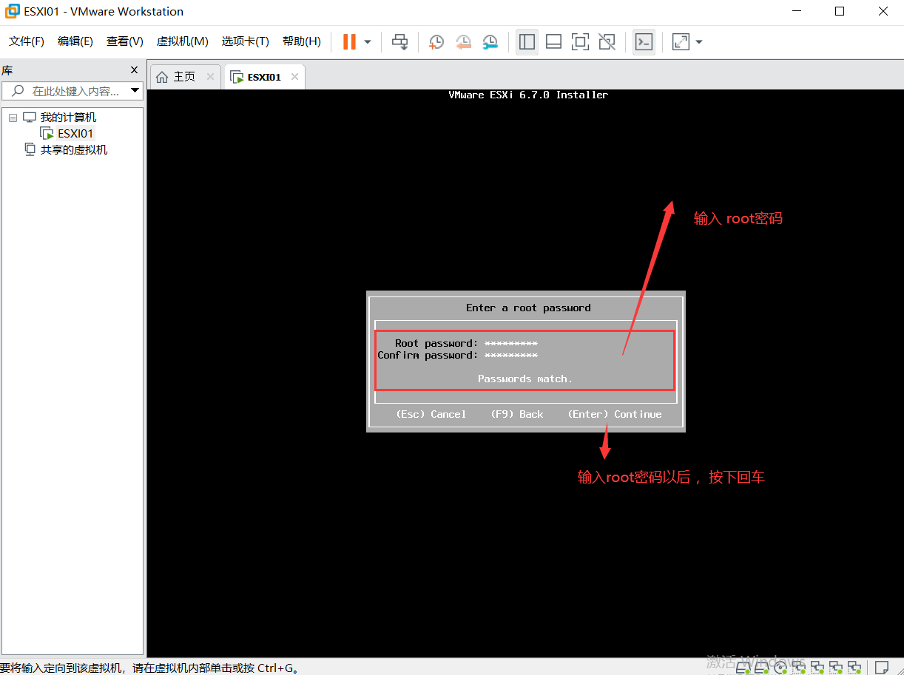This screenshot has width=904, height=675.
Task: Select 我的计算机 in the library tree
Action: [x=68, y=118]
